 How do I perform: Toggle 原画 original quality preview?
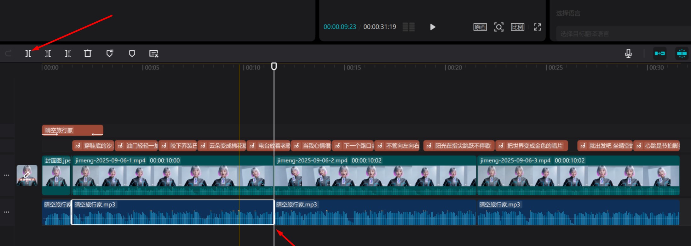point(480,27)
